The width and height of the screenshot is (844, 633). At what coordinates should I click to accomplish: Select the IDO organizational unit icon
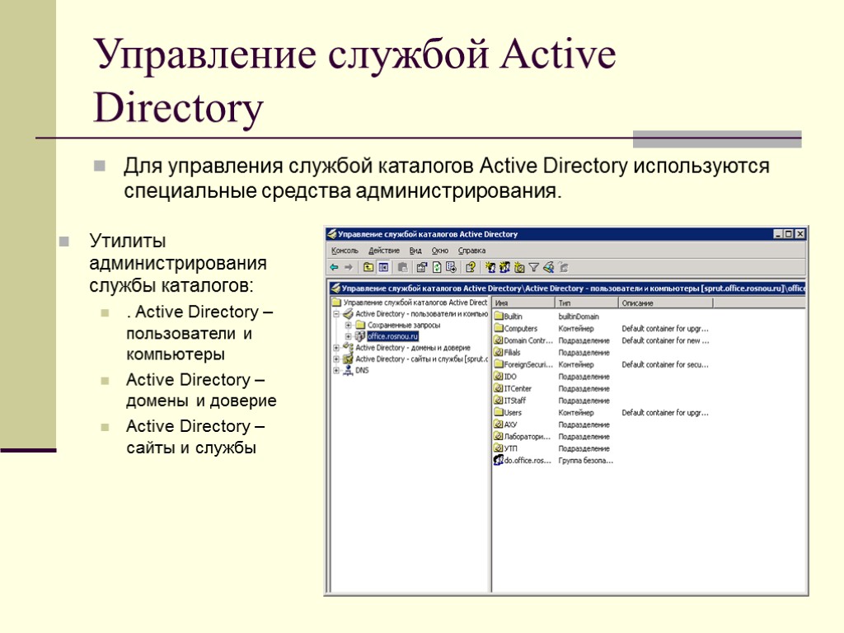(499, 376)
